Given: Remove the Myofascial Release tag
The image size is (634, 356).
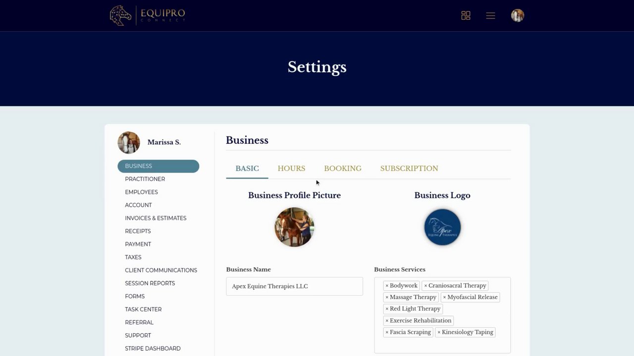Looking at the screenshot, I should pos(444,297).
